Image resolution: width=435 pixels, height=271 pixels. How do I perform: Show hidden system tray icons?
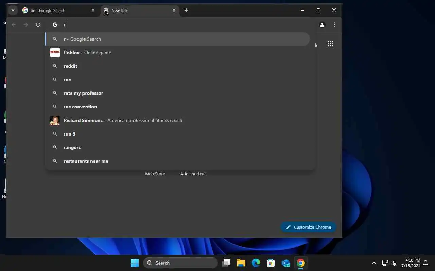374,263
